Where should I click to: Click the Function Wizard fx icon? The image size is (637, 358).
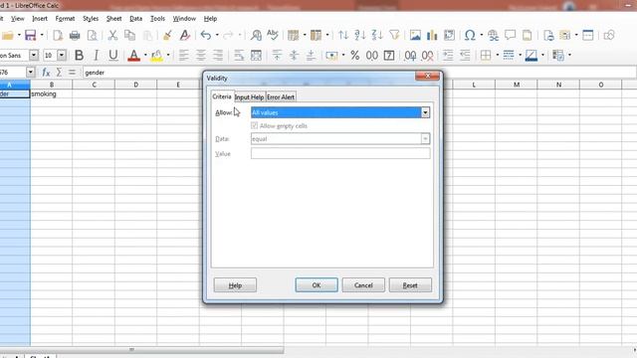pos(46,73)
